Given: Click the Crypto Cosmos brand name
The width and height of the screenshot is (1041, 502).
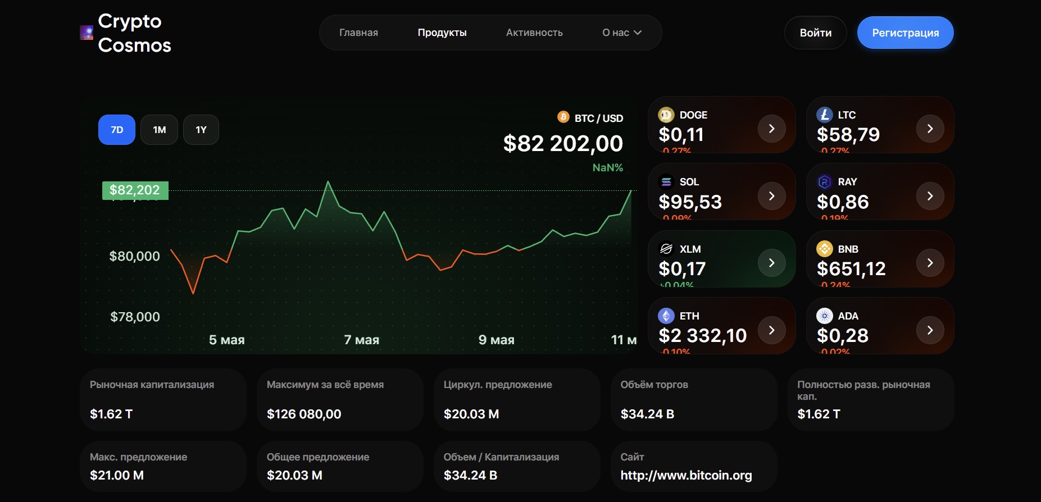Looking at the screenshot, I should [134, 33].
